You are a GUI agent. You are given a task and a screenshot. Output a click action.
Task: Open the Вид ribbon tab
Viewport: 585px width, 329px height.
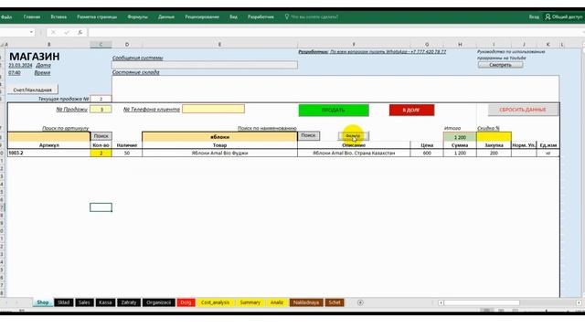pos(233,16)
